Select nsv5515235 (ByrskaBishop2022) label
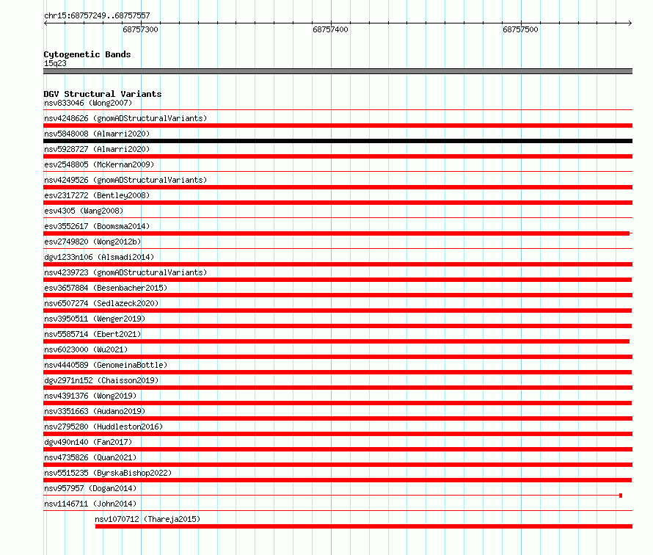Image resolution: width=653 pixels, height=555 pixels. pos(108,473)
